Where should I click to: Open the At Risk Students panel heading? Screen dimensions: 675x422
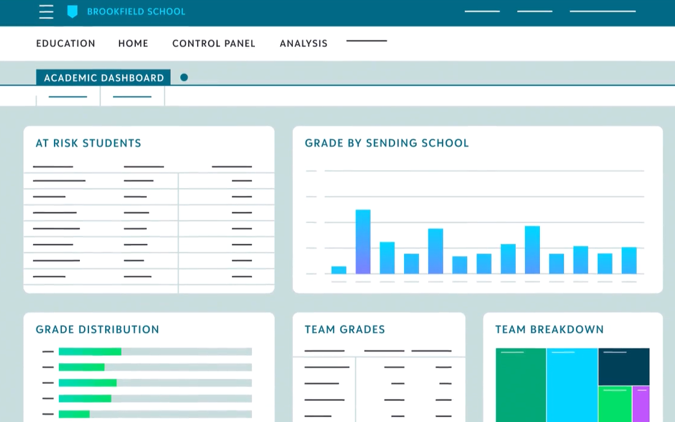pos(88,143)
